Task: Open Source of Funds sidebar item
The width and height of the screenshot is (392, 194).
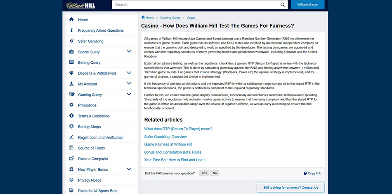Action: [x=102, y=148]
